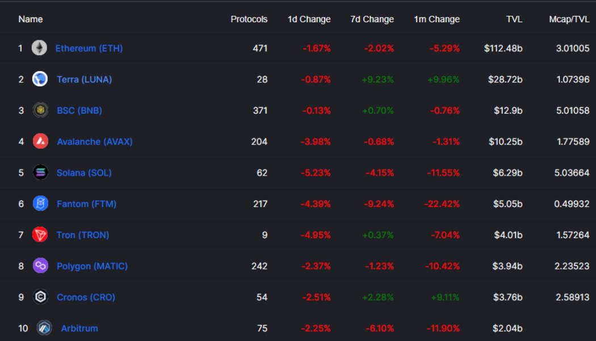Open the Avalanche (AVAX) link

pos(94,142)
